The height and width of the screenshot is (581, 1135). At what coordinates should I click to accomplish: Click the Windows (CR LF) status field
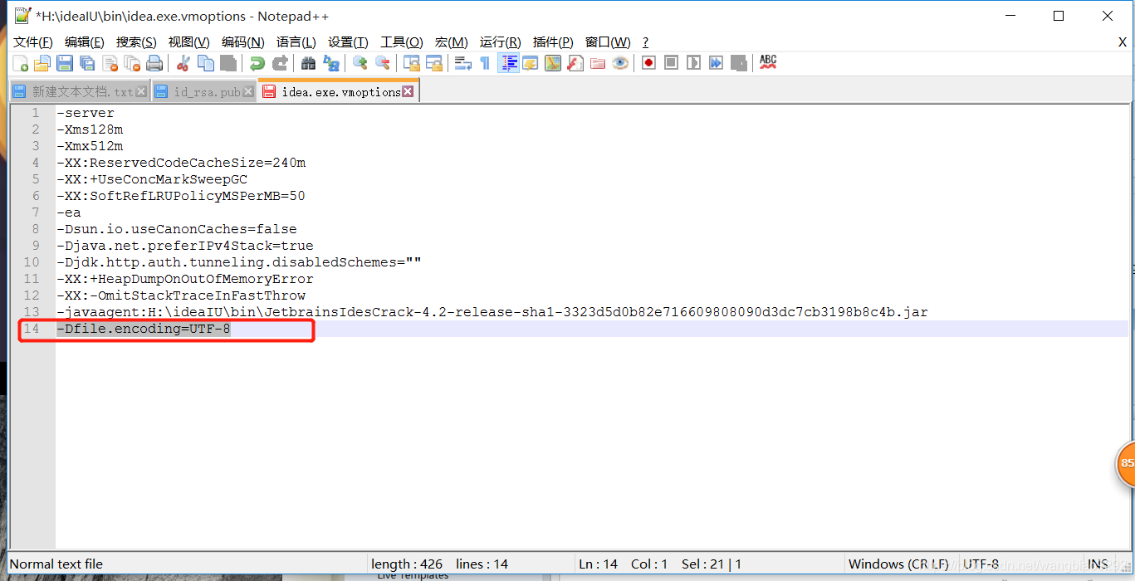pyautogui.click(x=898, y=564)
